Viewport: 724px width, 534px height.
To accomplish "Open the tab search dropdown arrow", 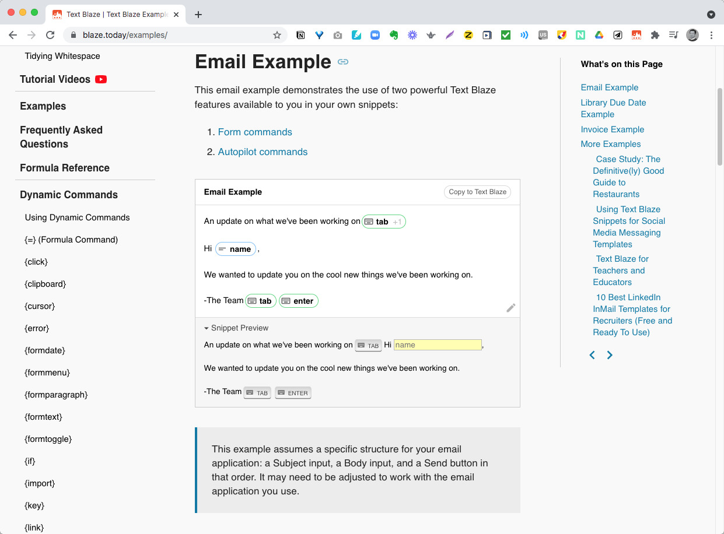I will coord(711,15).
